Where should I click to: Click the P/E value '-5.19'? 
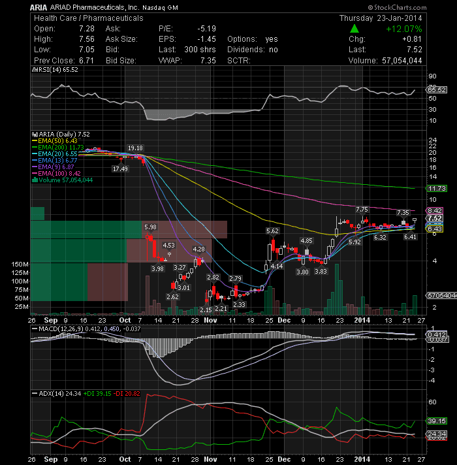pyautogui.click(x=206, y=29)
